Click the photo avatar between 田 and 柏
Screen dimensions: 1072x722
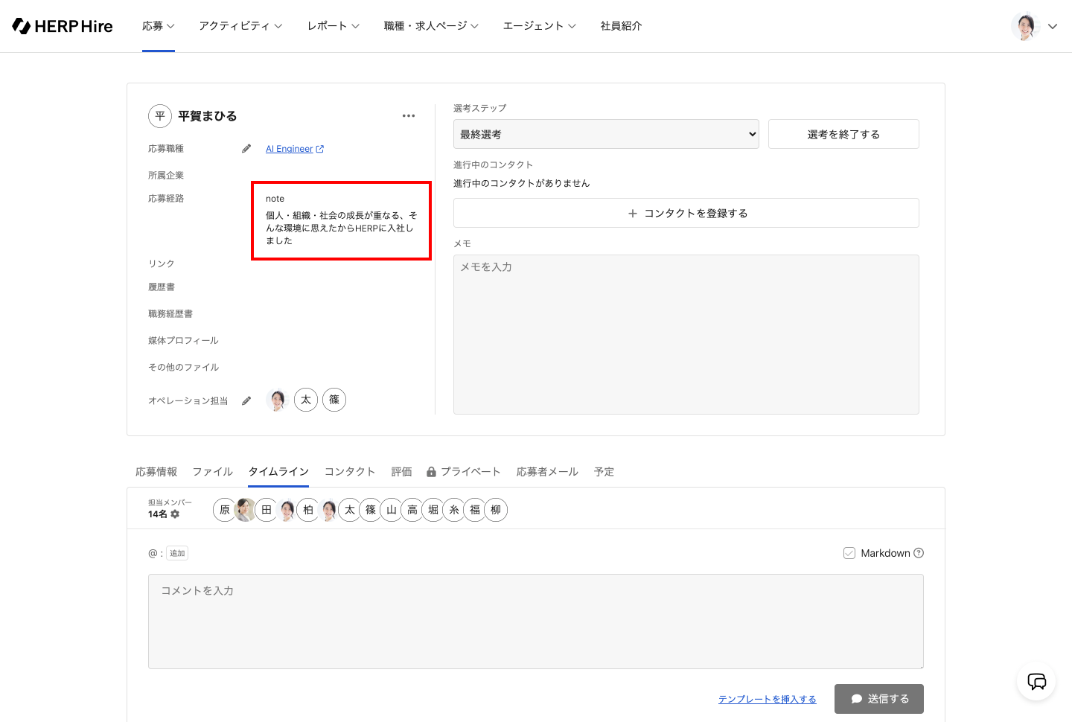click(x=287, y=510)
